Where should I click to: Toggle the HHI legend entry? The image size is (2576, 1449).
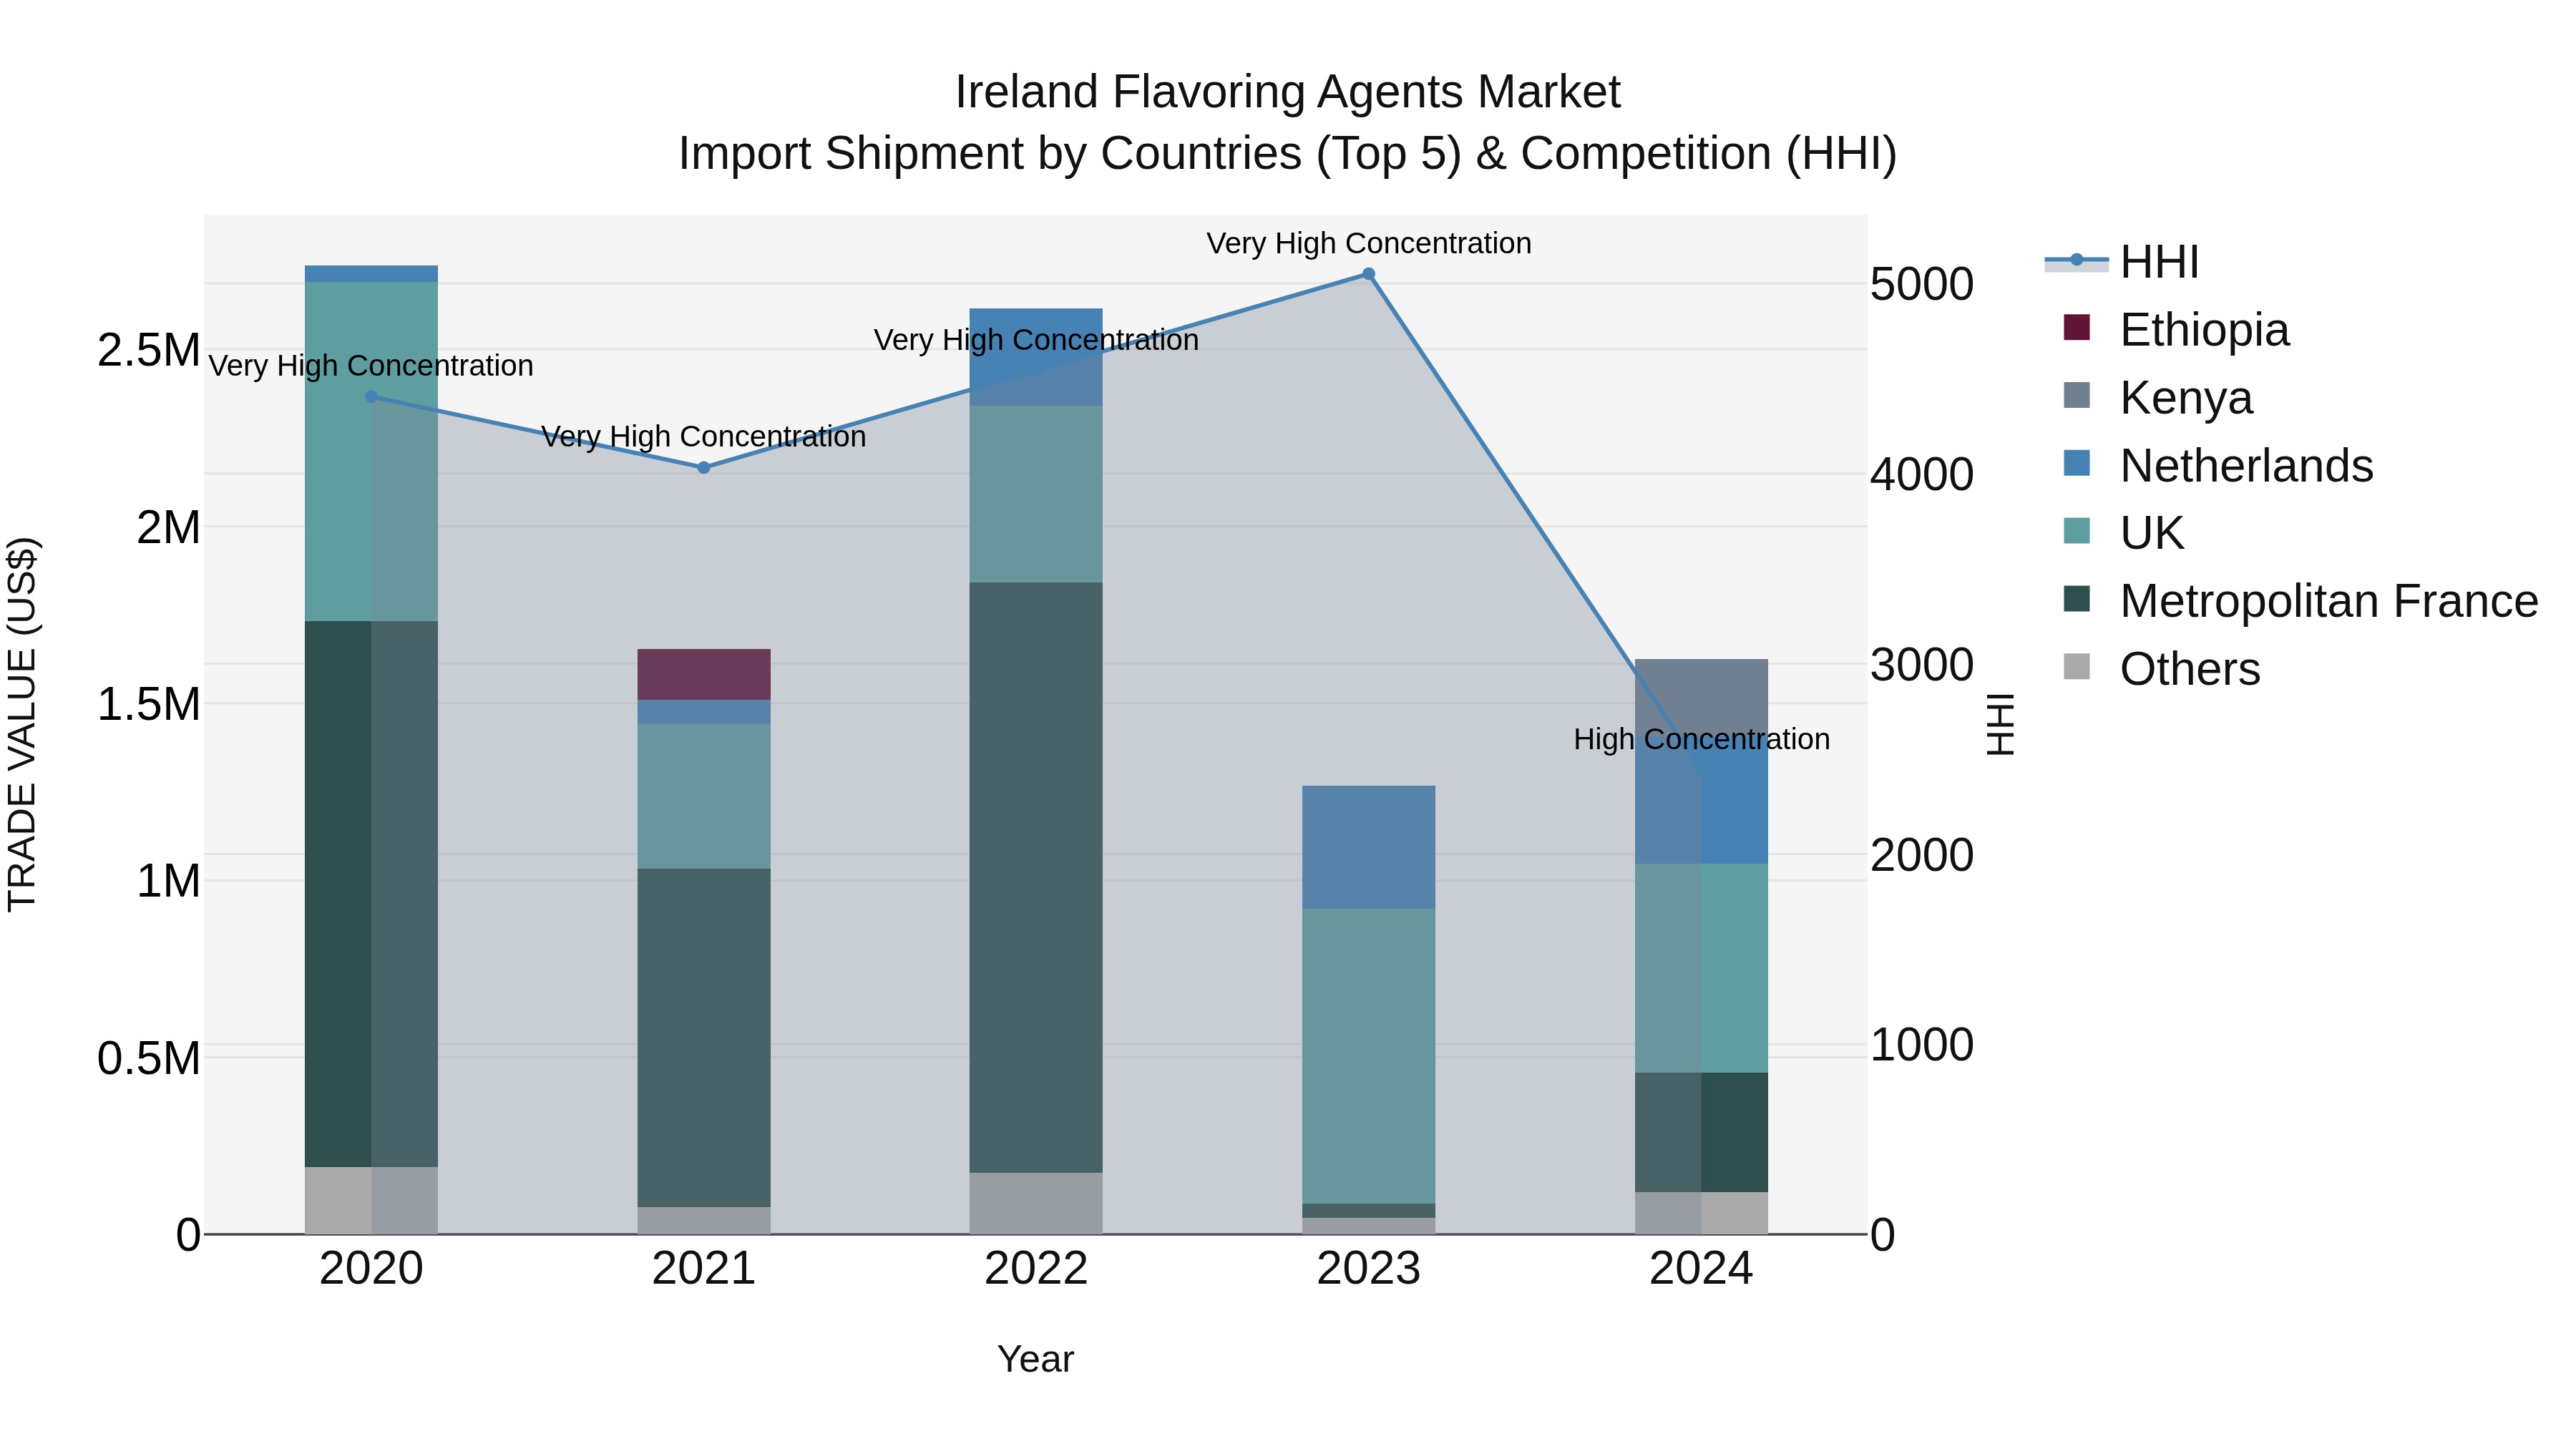point(2122,262)
